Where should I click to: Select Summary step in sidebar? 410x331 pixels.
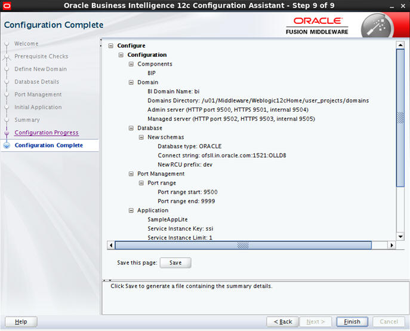tap(27, 120)
